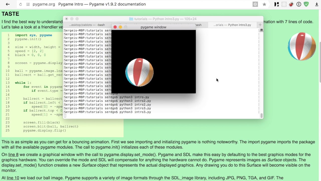Viewport: 321px width, 181px height.
Task: Click the terminal window scrollbar thumb
Action: click(262, 116)
